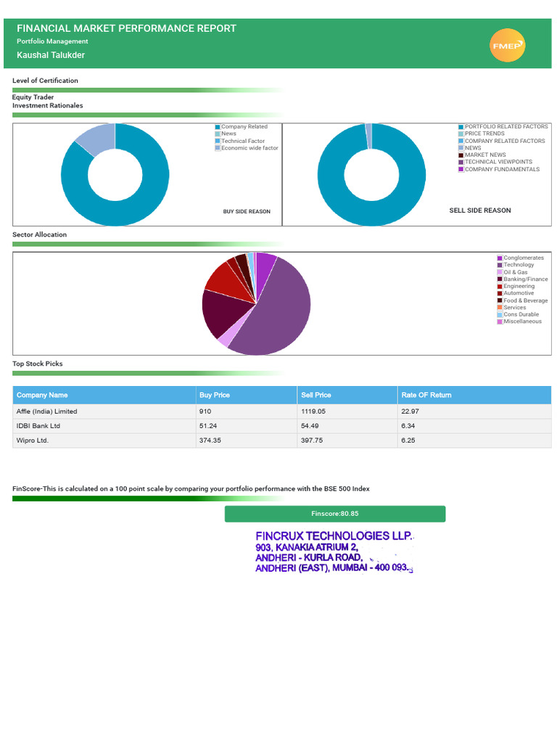The height and width of the screenshot is (743, 557).
Task: Click the Food & Beverage legend swatch
Action: 500,301
